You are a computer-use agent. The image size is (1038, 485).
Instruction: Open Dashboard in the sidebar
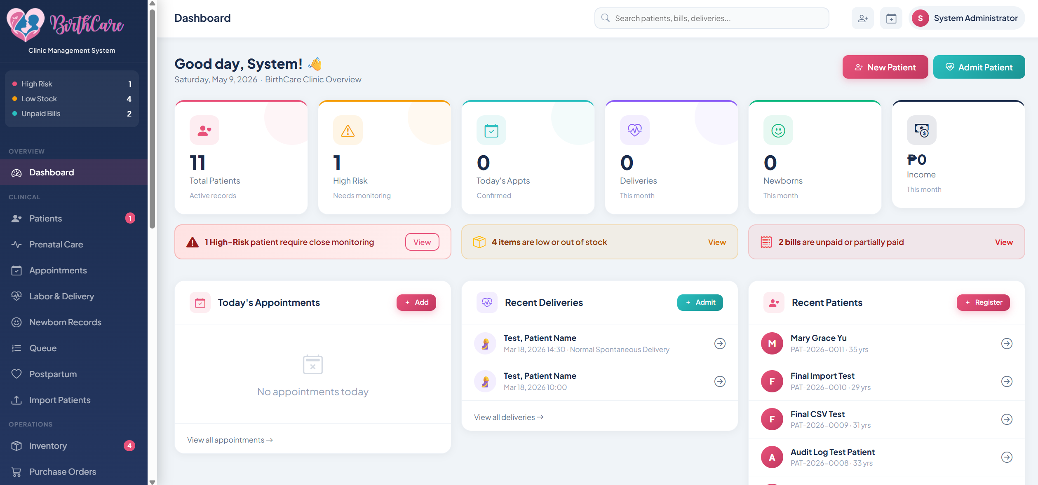tap(74, 173)
